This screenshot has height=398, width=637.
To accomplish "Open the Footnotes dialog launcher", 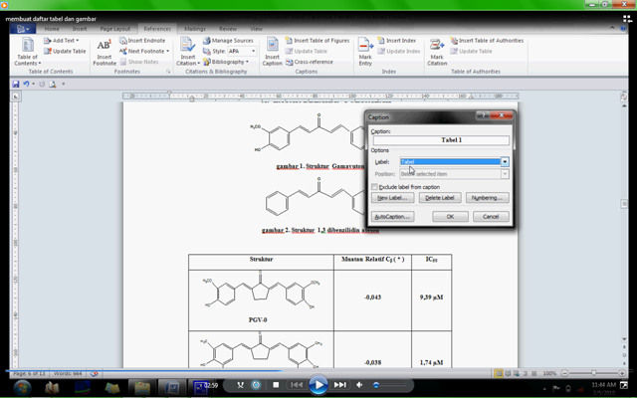I will point(168,72).
